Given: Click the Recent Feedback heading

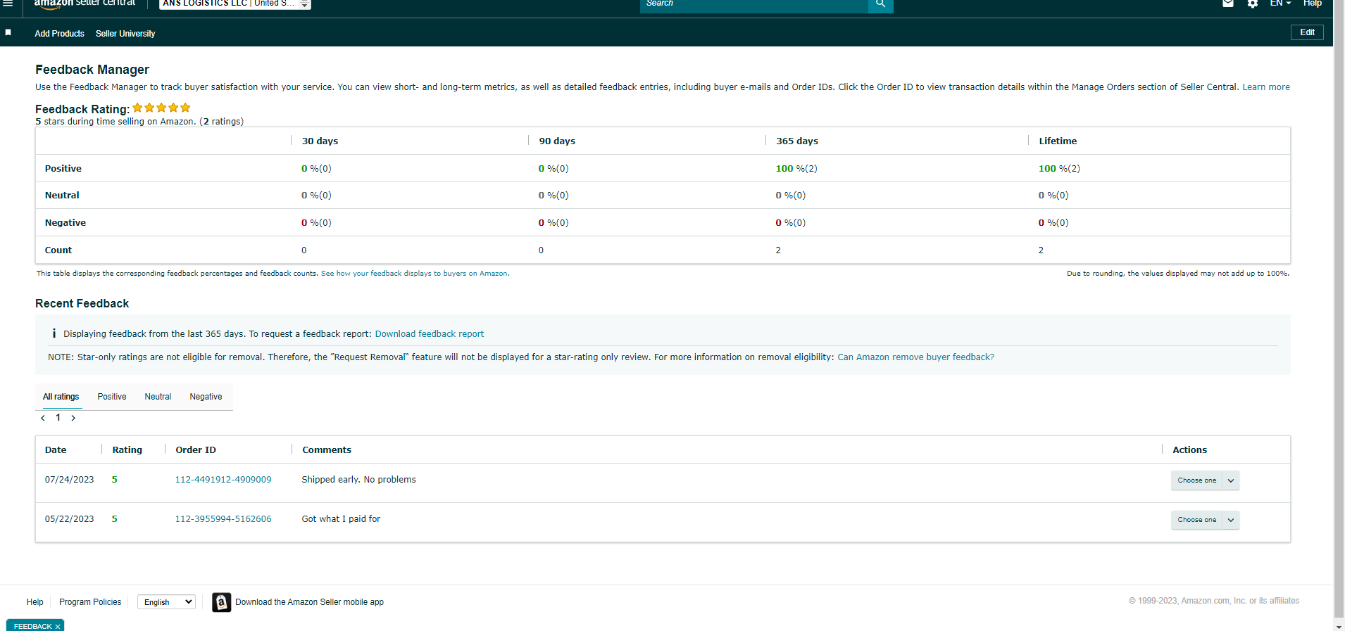Looking at the screenshot, I should click(82, 304).
